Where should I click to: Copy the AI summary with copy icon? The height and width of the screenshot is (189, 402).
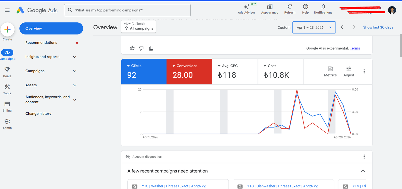[x=151, y=48]
